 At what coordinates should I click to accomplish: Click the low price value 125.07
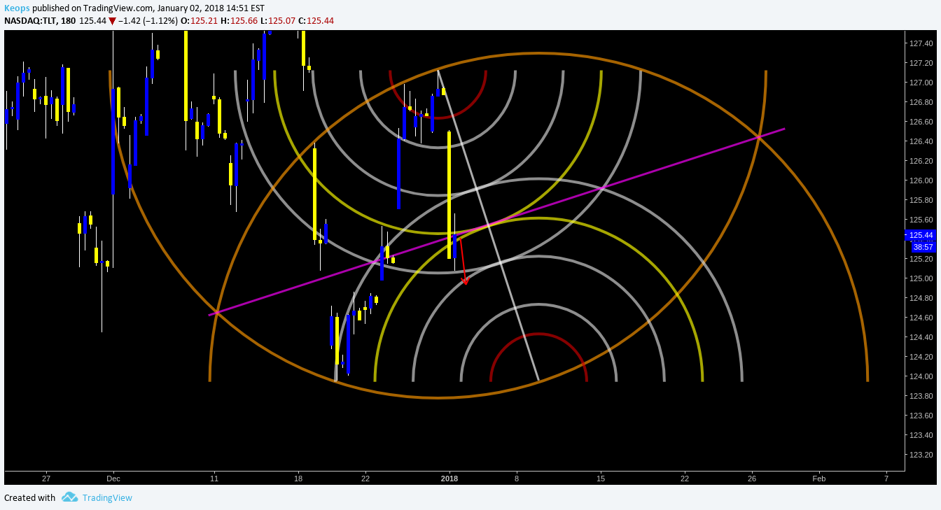pos(281,21)
